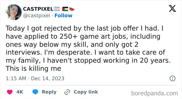Click the tweet body text
Viewport: 182px width, 99px height.
(88, 48)
